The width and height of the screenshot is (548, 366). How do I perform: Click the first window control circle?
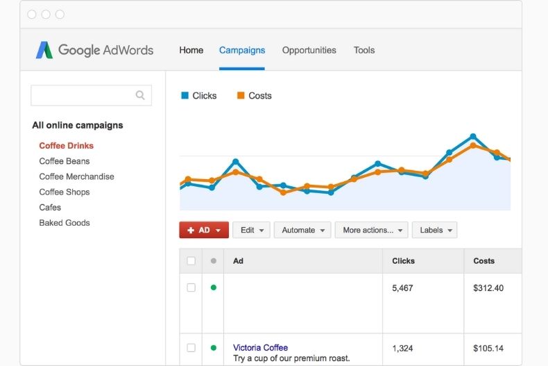[x=32, y=15]
